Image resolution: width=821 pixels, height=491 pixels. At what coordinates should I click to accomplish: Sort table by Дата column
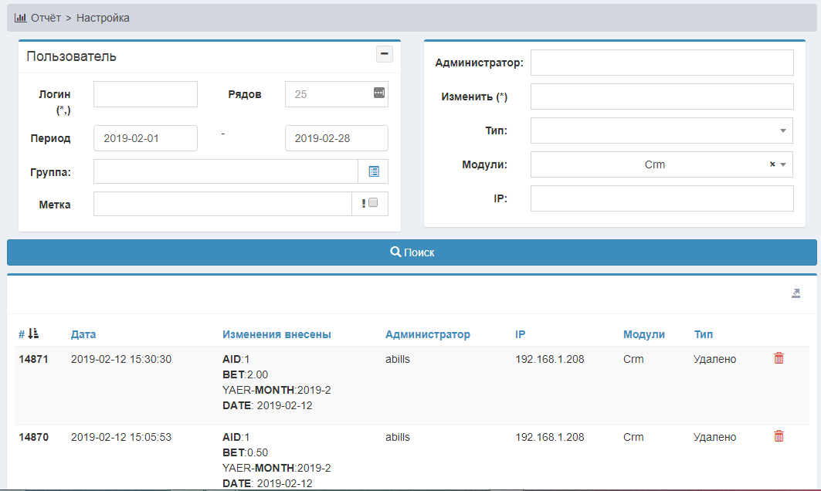[x=83, y=334]
